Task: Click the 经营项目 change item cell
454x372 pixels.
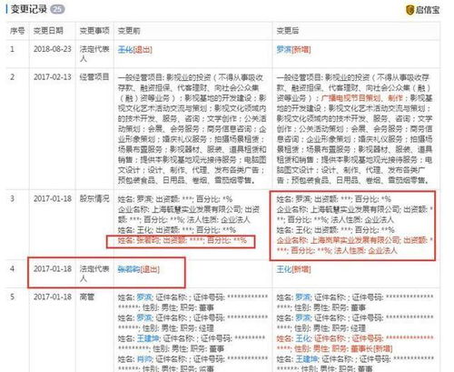Action: (x=94, y=77)
